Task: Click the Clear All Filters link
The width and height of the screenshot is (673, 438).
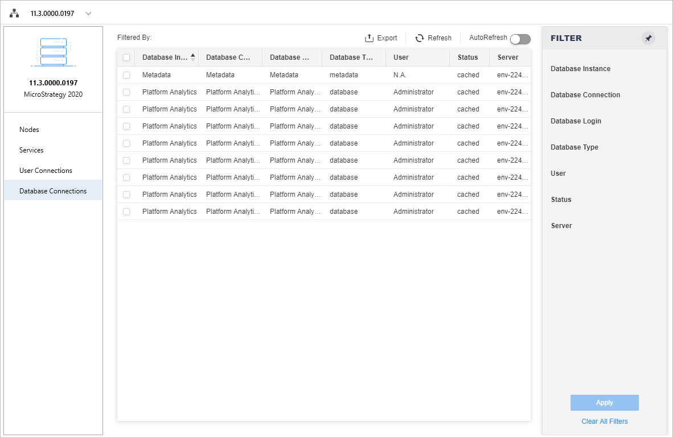Action: tap(604, 422)
